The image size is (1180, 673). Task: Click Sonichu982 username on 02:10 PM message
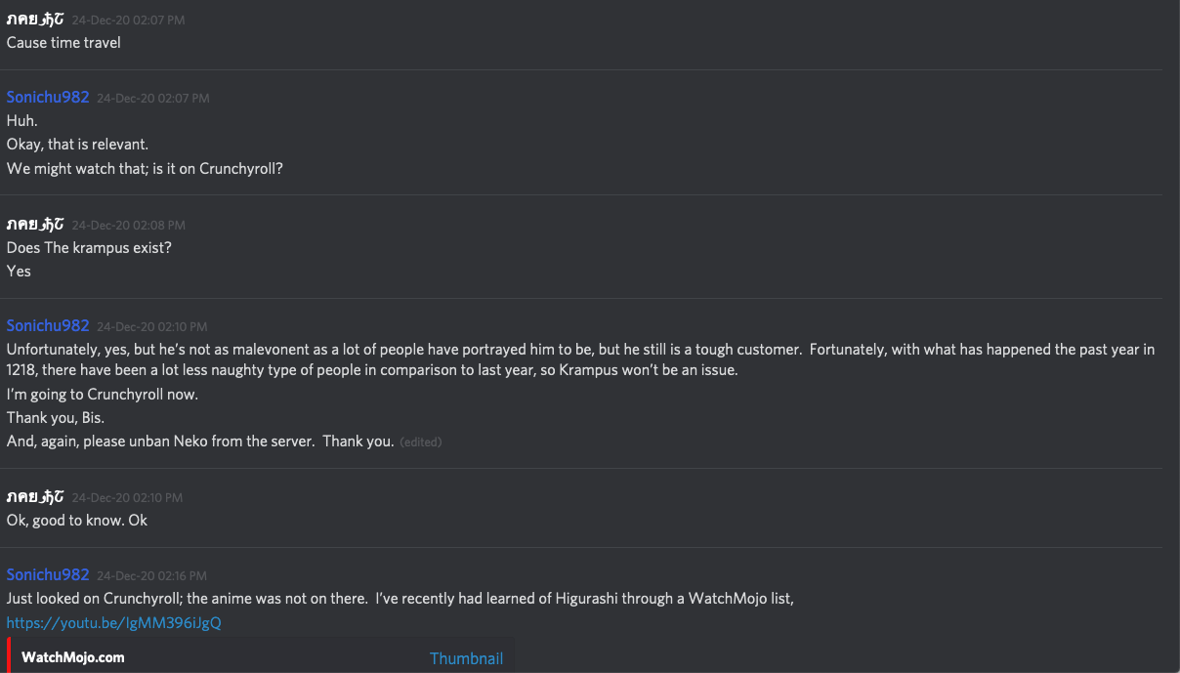coord(48,325)
